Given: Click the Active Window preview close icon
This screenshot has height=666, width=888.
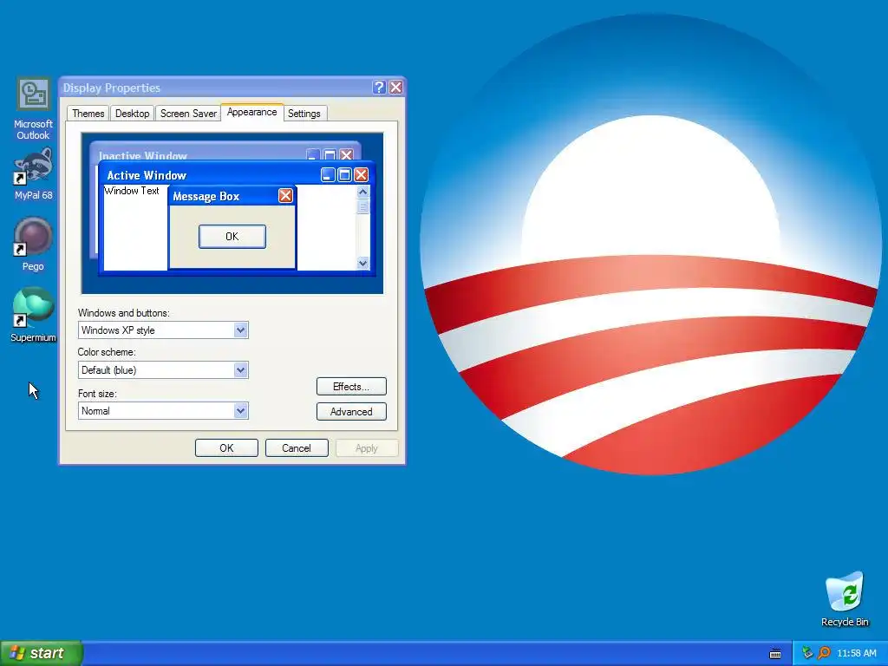Looking at the screenshot, I should coord(362,175).
